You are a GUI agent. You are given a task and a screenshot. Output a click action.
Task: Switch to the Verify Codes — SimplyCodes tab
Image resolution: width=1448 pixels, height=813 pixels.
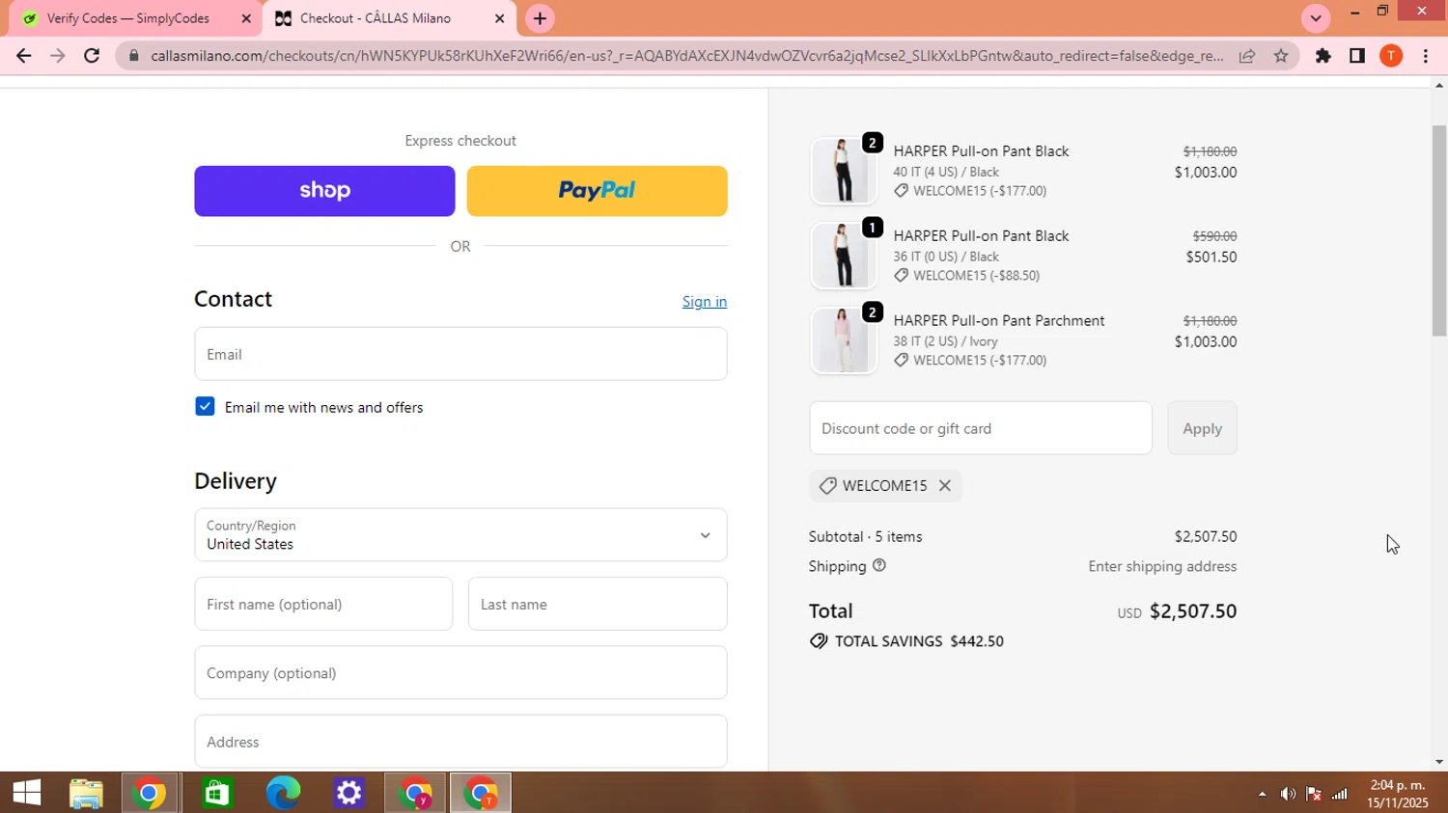[x=135, y=18]
